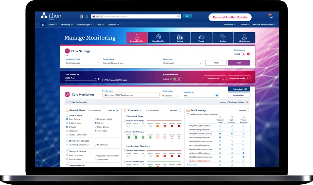
Task: Click the Filter Settings menu icon
Action: (x=67, y=51)
